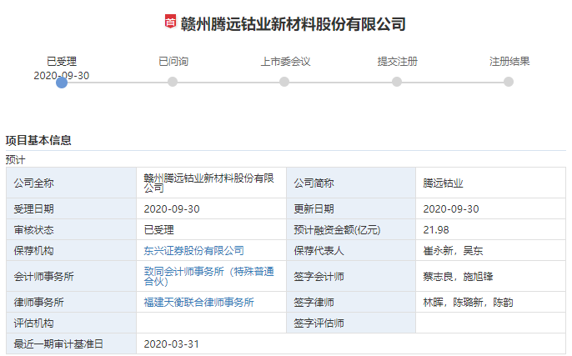Click the 提交注册 stage marker dot
Viewport: 572px width, 356px height.
[397, 82]
